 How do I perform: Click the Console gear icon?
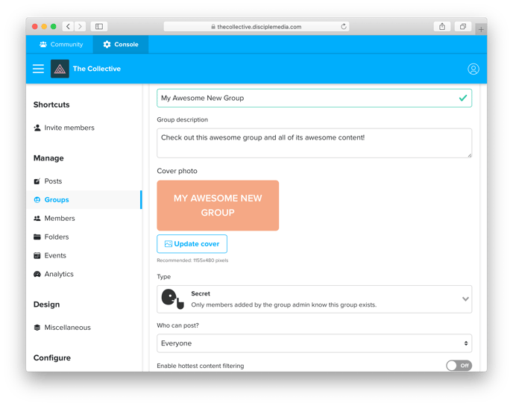tap(107, 44)
